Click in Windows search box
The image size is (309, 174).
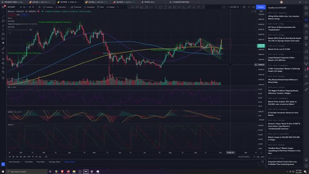tap(27, 172)
